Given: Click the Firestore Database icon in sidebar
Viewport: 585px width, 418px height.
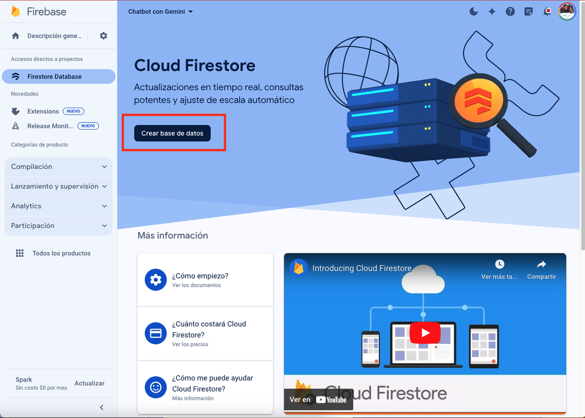Looking at the screenshot, I should [16, 76].
